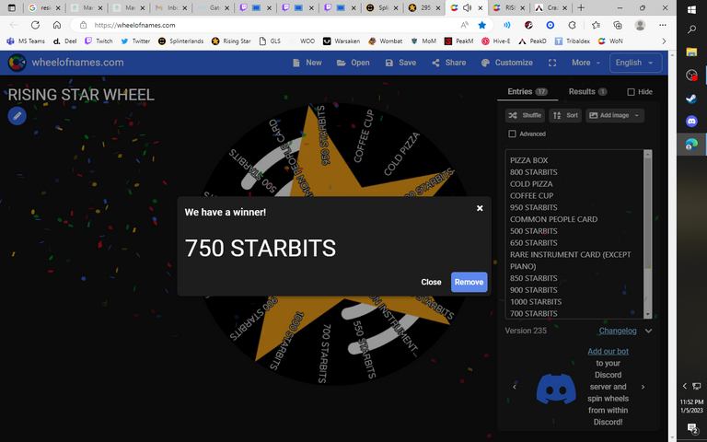Click the address bar URL

pos(134,25)
